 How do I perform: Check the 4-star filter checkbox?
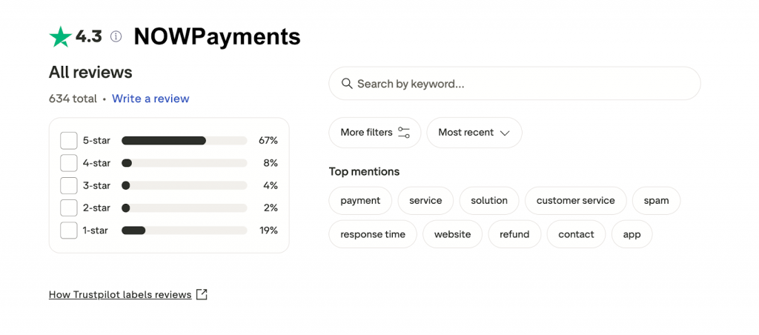pyautogui.click(x=69, y=163)
